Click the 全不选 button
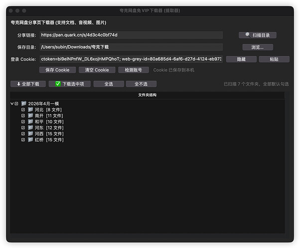Screen dimensions: 300x248 pos(141,84)
